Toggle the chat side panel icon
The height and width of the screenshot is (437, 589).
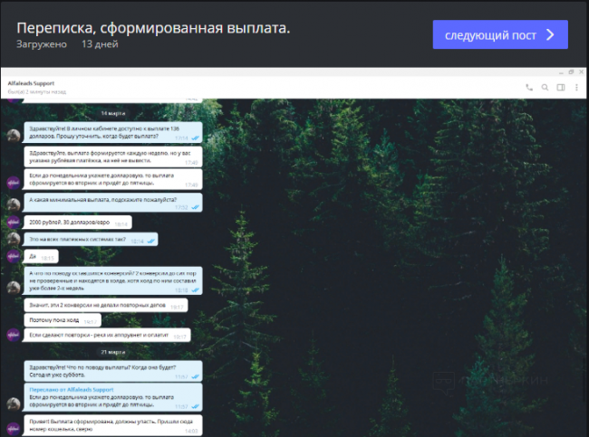pos(561,87)
